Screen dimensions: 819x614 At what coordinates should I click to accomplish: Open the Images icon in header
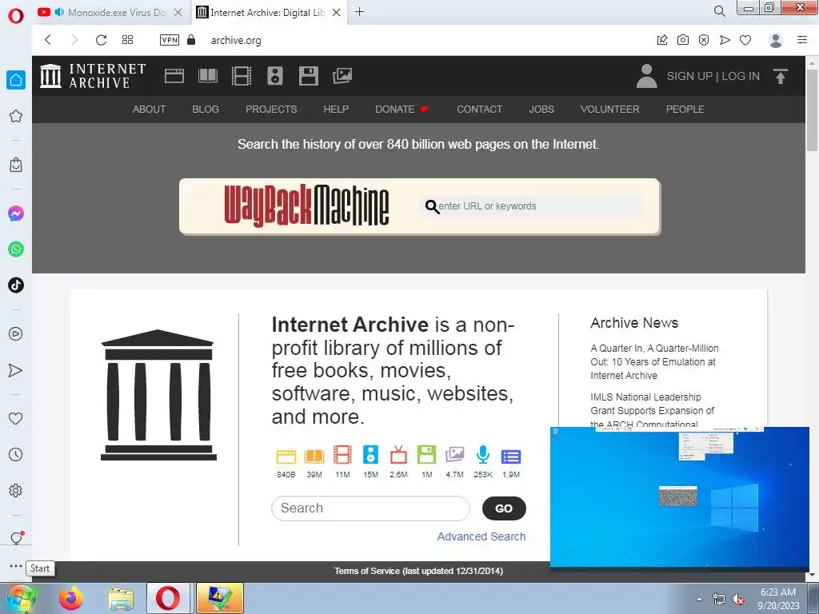(342, 76)
